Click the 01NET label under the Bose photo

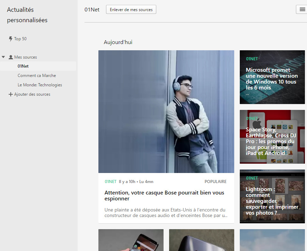(x=111, y=182)
